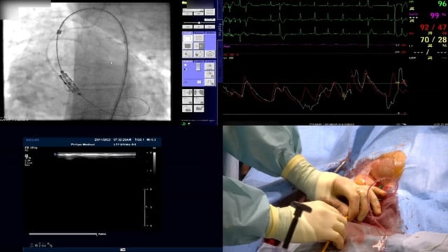Image resolution: width=448 pixels, height=252 pixels.
Task: Click the first icon in the six-icon grid below the purple panels
Action: point(187,92)
